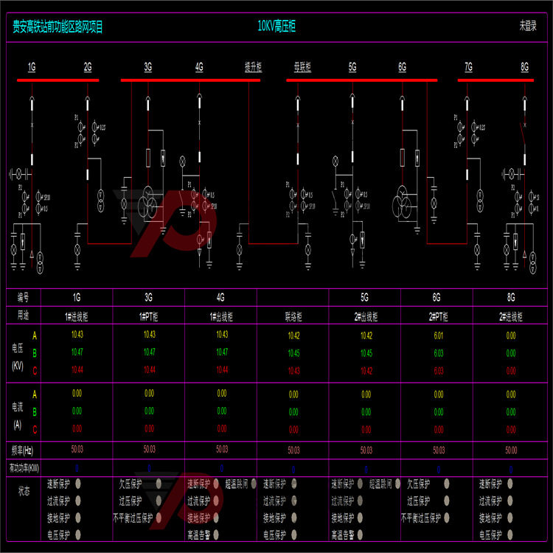
Task: Open the 3G cabinet label link
Action: pyautogui.click(x=147, y=67)
